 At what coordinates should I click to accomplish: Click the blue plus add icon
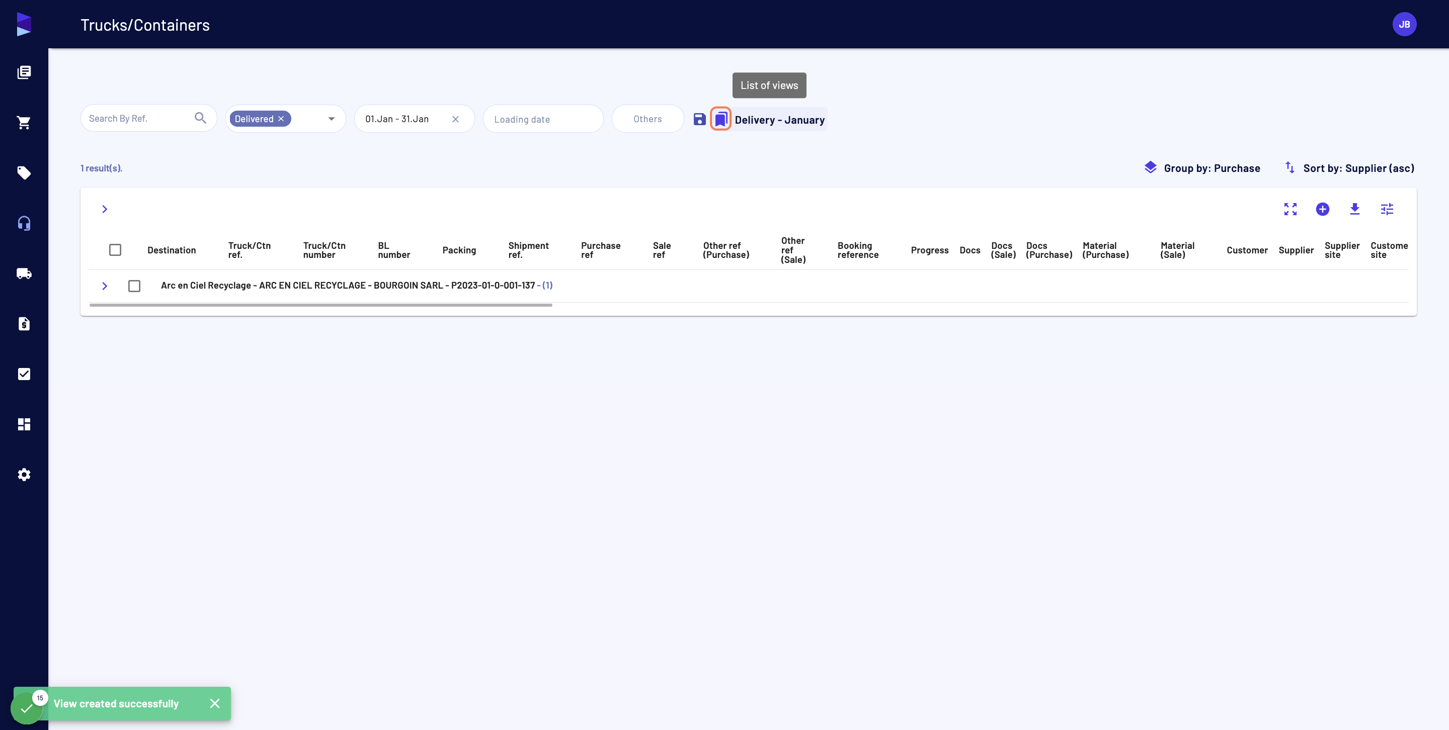[x=1322, y=209]
